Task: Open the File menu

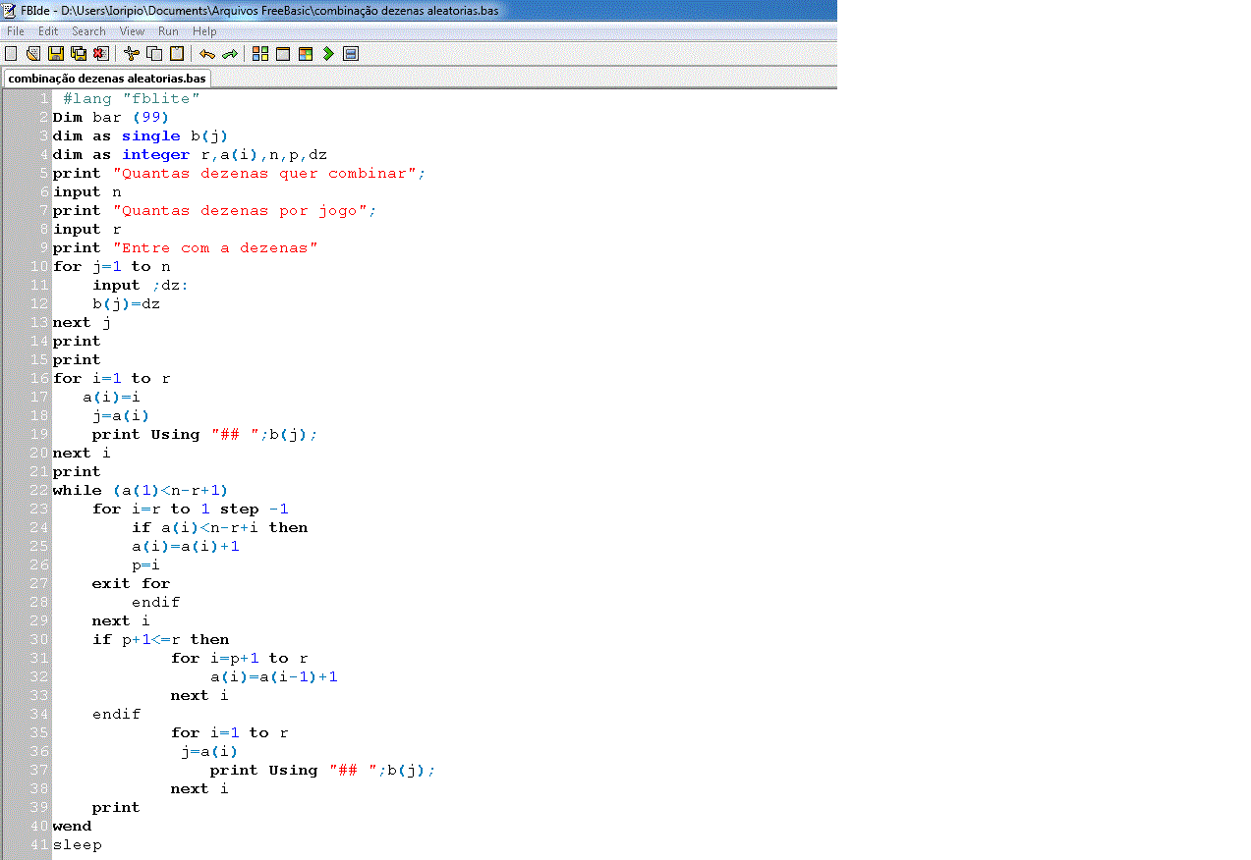Action: 16,31
